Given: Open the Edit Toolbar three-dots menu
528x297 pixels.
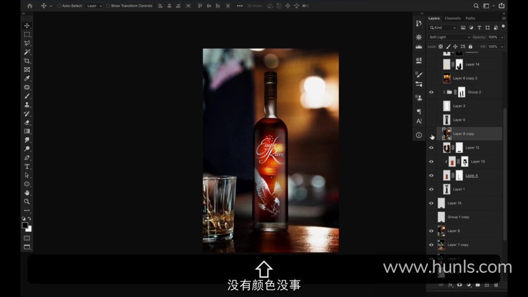Looking at the screenshot, I should point(27,211).
